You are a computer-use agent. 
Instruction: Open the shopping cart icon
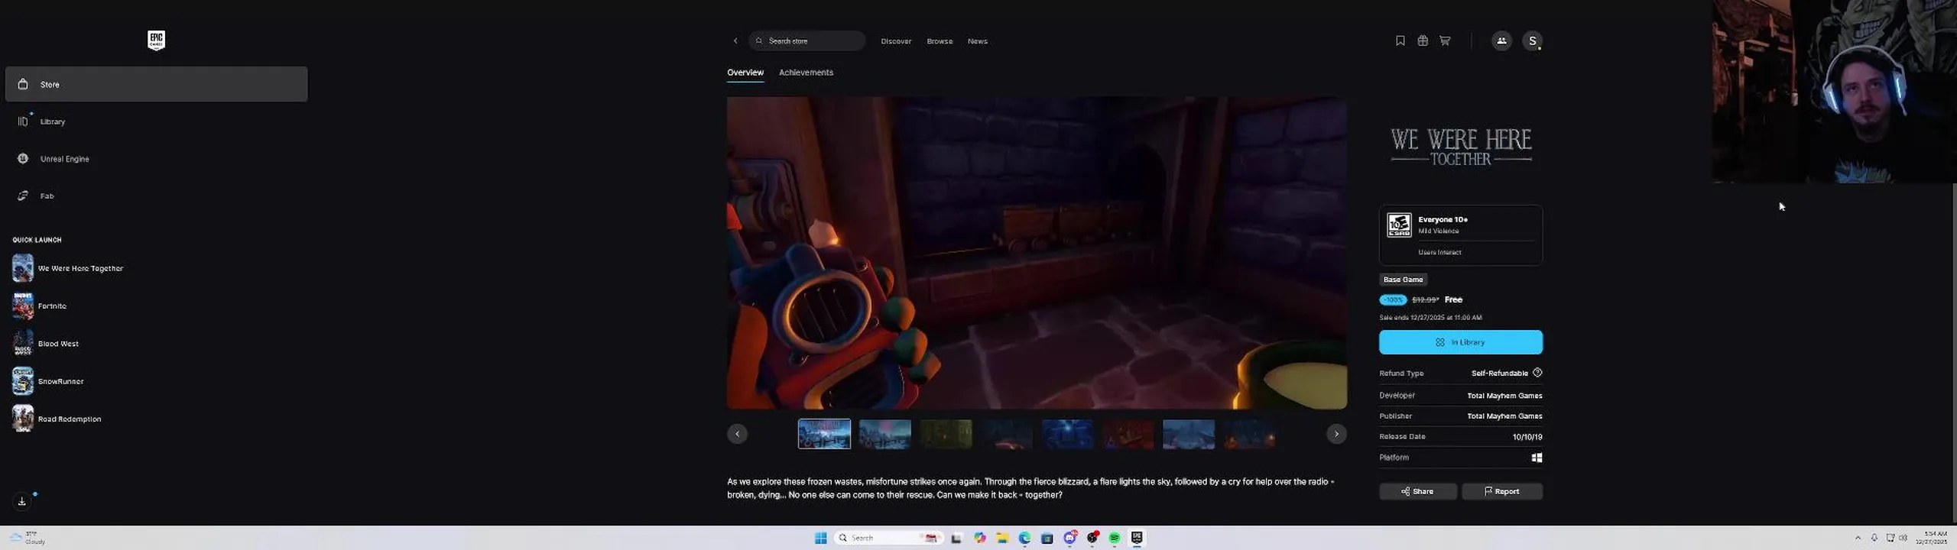(x=1445, y=40)
